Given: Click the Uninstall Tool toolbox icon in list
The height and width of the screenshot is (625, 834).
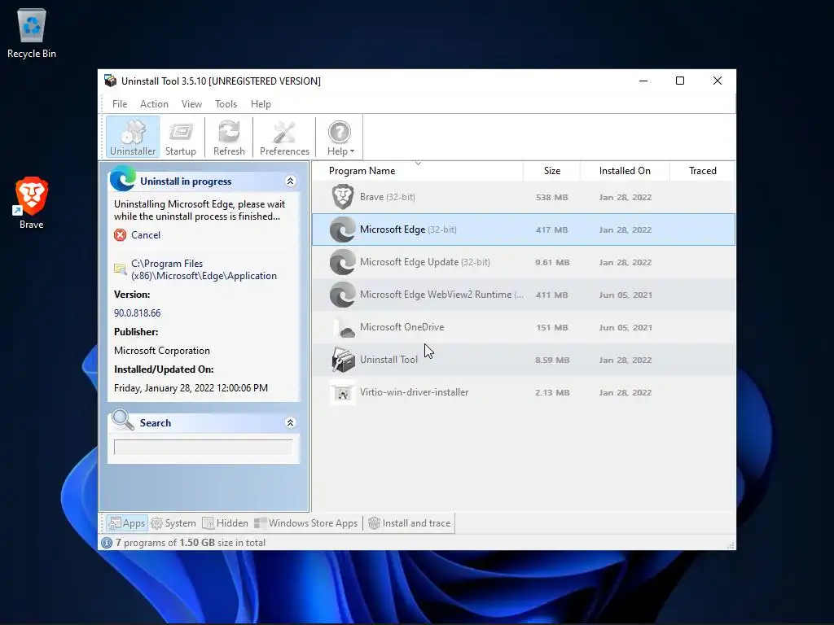Looking at the screenshot, I should (x=343, y=359).
